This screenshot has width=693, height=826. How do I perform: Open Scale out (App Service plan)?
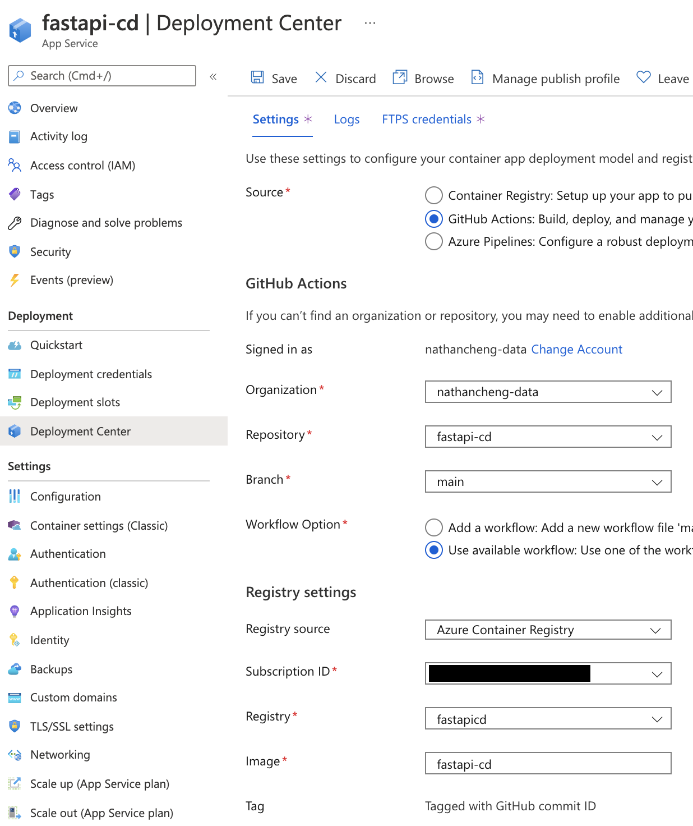tap(101, 813)
